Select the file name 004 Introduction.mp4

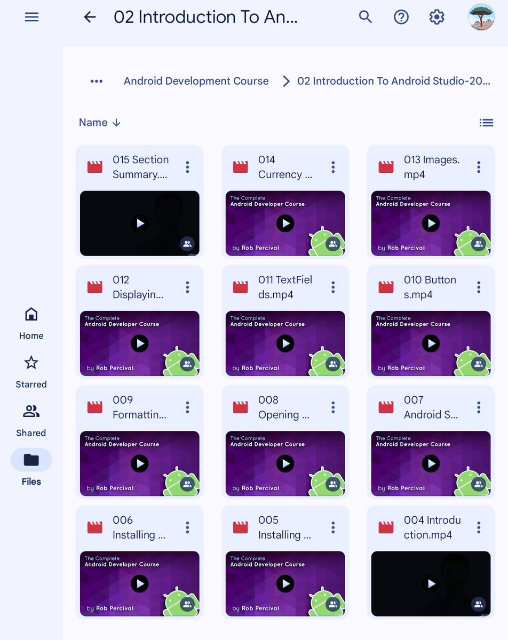(432, 527)
